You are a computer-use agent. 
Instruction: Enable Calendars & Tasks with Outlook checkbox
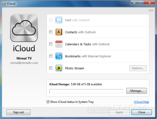tap(51, 44)
